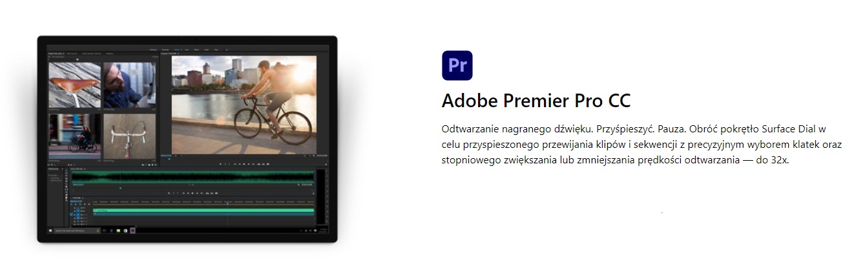863x266 pixels.
Task: Click the Program monitor blue timecode
Action: click(x=166, y=156)
